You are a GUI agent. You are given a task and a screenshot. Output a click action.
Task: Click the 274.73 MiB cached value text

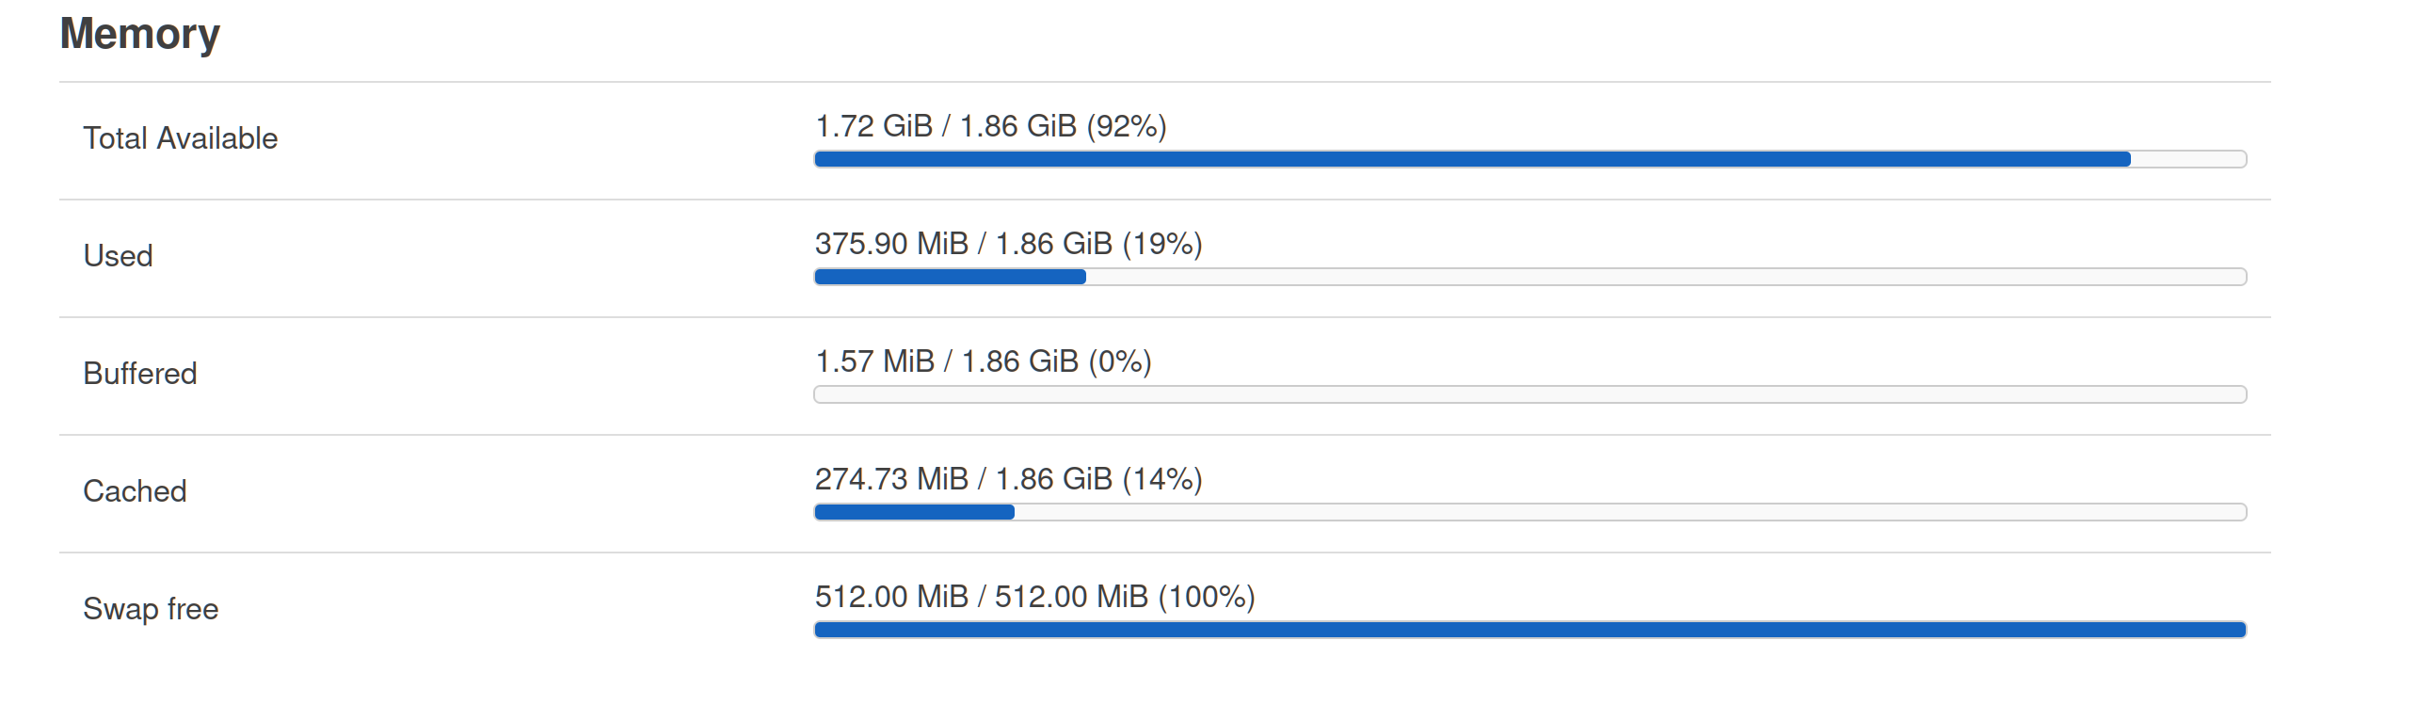point(891,479)
